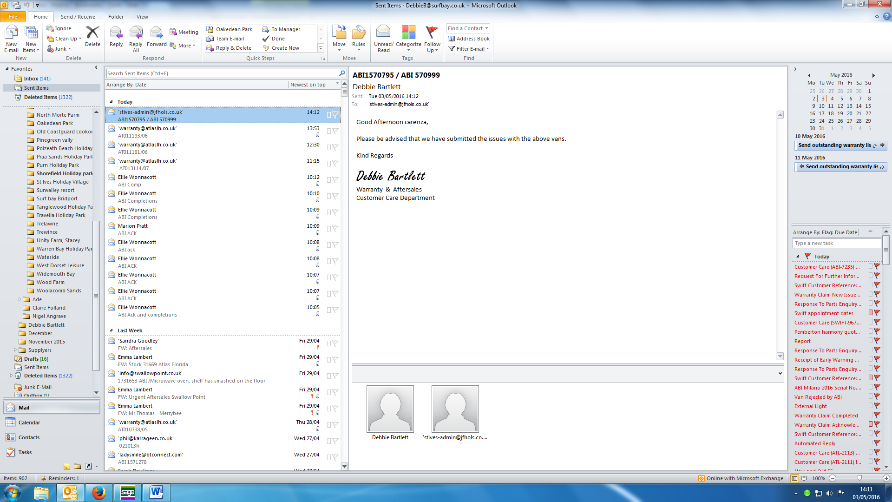Open the Rules icon dropdown
The height and width of the screenshot is (502, 892).
[x=358, y=34]
